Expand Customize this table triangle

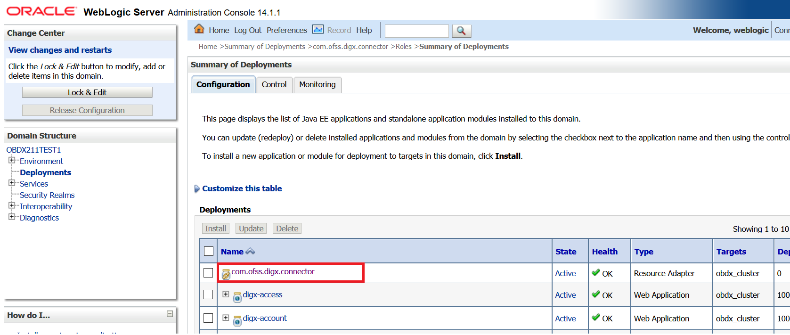(197, 188)
